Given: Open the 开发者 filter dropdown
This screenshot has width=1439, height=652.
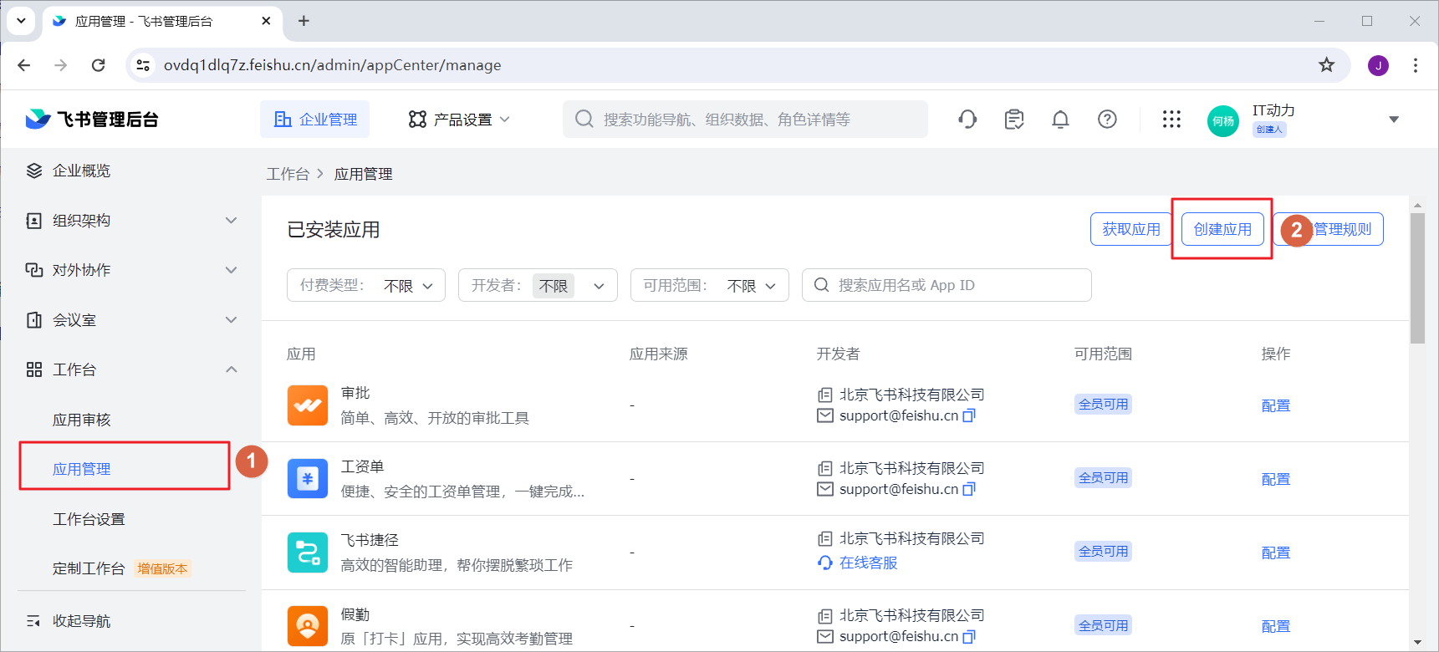Looking at the screenshot, I should pyautogui.click(x=537, y=285).
